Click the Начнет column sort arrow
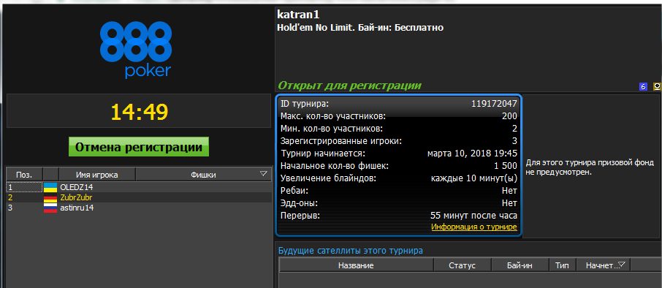Viewport: 662px width, 288px height. click(621, 265)
